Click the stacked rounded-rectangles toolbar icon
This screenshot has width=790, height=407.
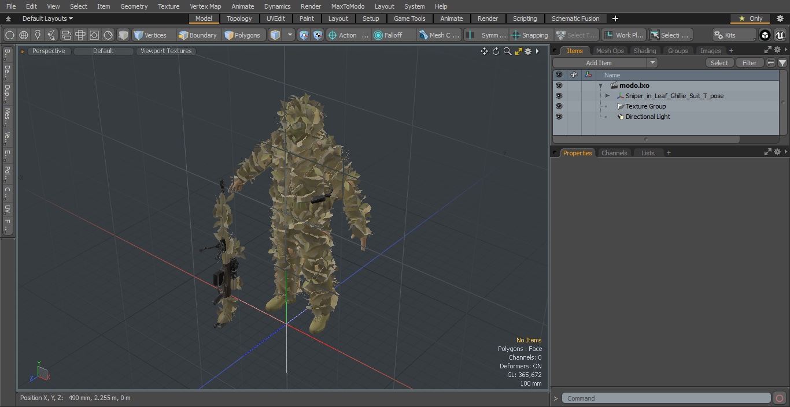[66, 35]
